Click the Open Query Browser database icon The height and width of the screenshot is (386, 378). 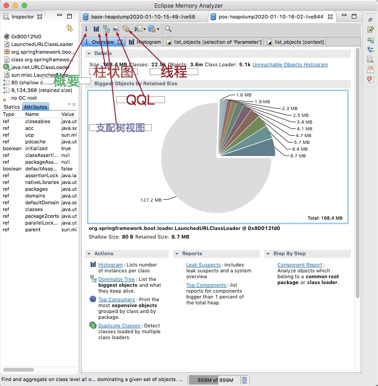pos(152,29)
